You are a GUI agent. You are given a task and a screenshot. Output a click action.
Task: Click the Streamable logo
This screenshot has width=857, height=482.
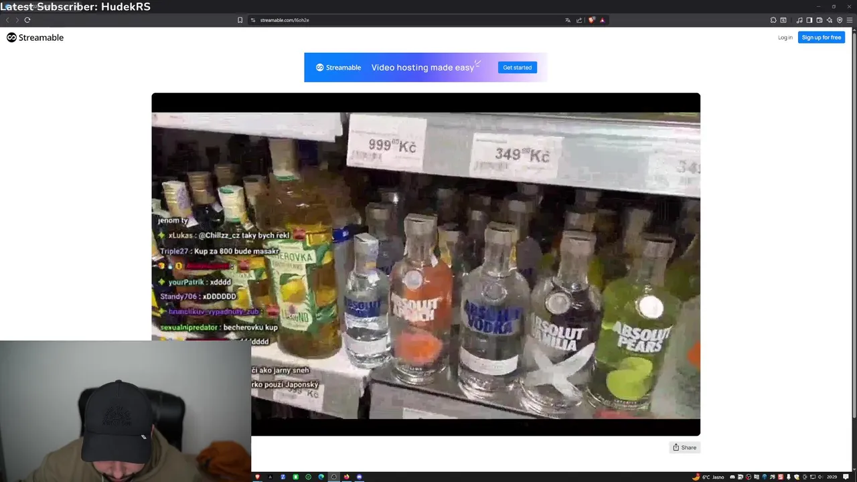point(35,37)
